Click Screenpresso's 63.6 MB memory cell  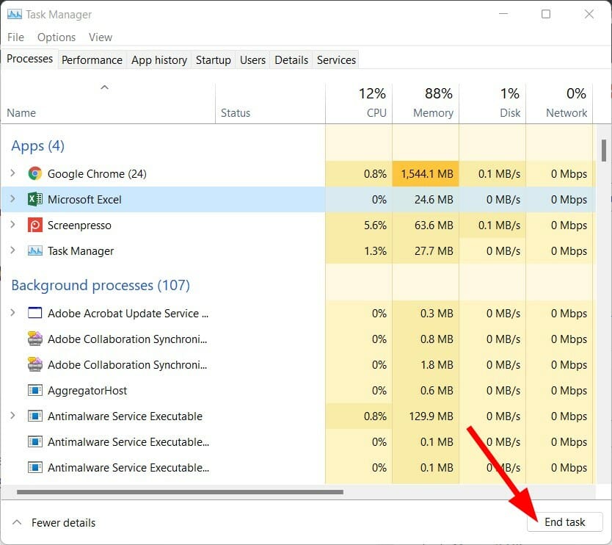pyautogui.click(x=426, y=225)
